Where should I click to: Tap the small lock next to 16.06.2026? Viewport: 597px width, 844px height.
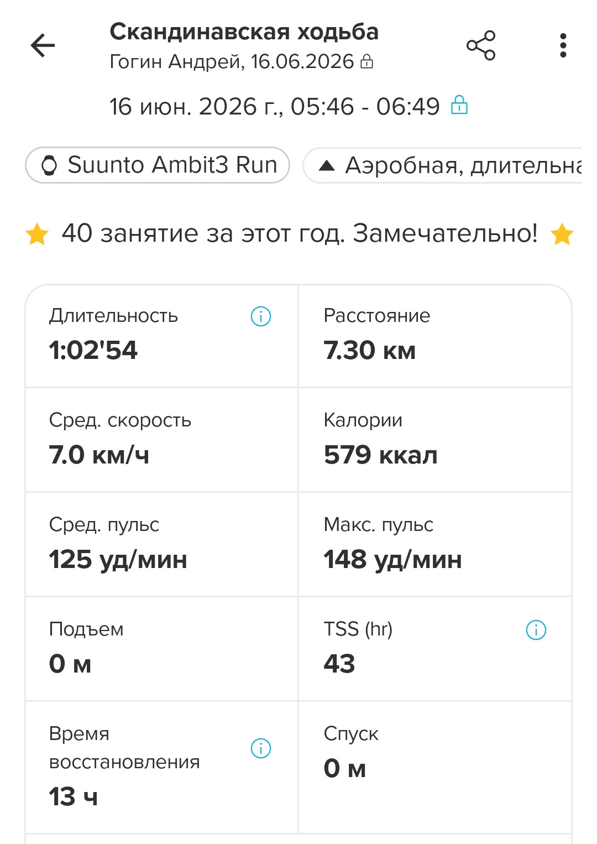coord(367,61)
